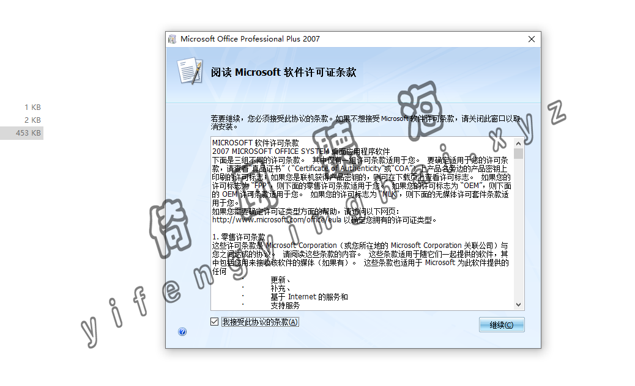
Task: Click the license document pen icon in header
Action: tap(190, 71)
